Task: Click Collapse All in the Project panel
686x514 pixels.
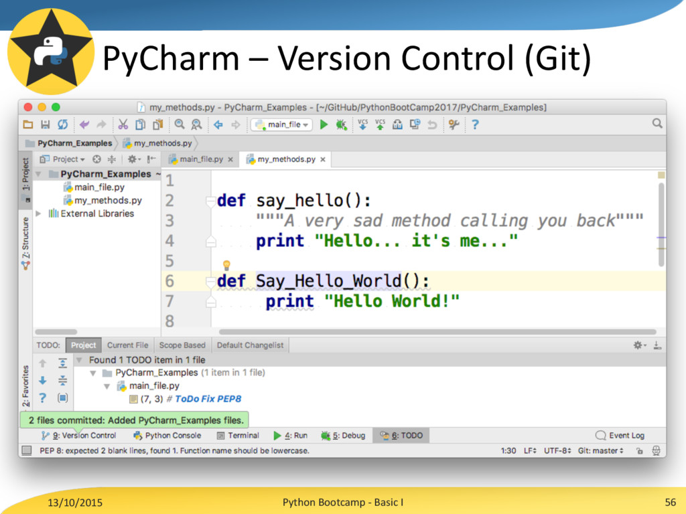Action: (x=112, y=159)
